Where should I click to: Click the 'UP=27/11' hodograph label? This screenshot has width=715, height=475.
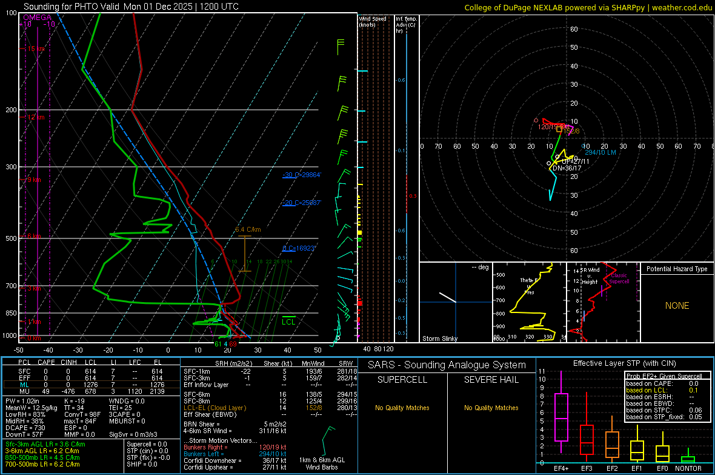[576, 162]
